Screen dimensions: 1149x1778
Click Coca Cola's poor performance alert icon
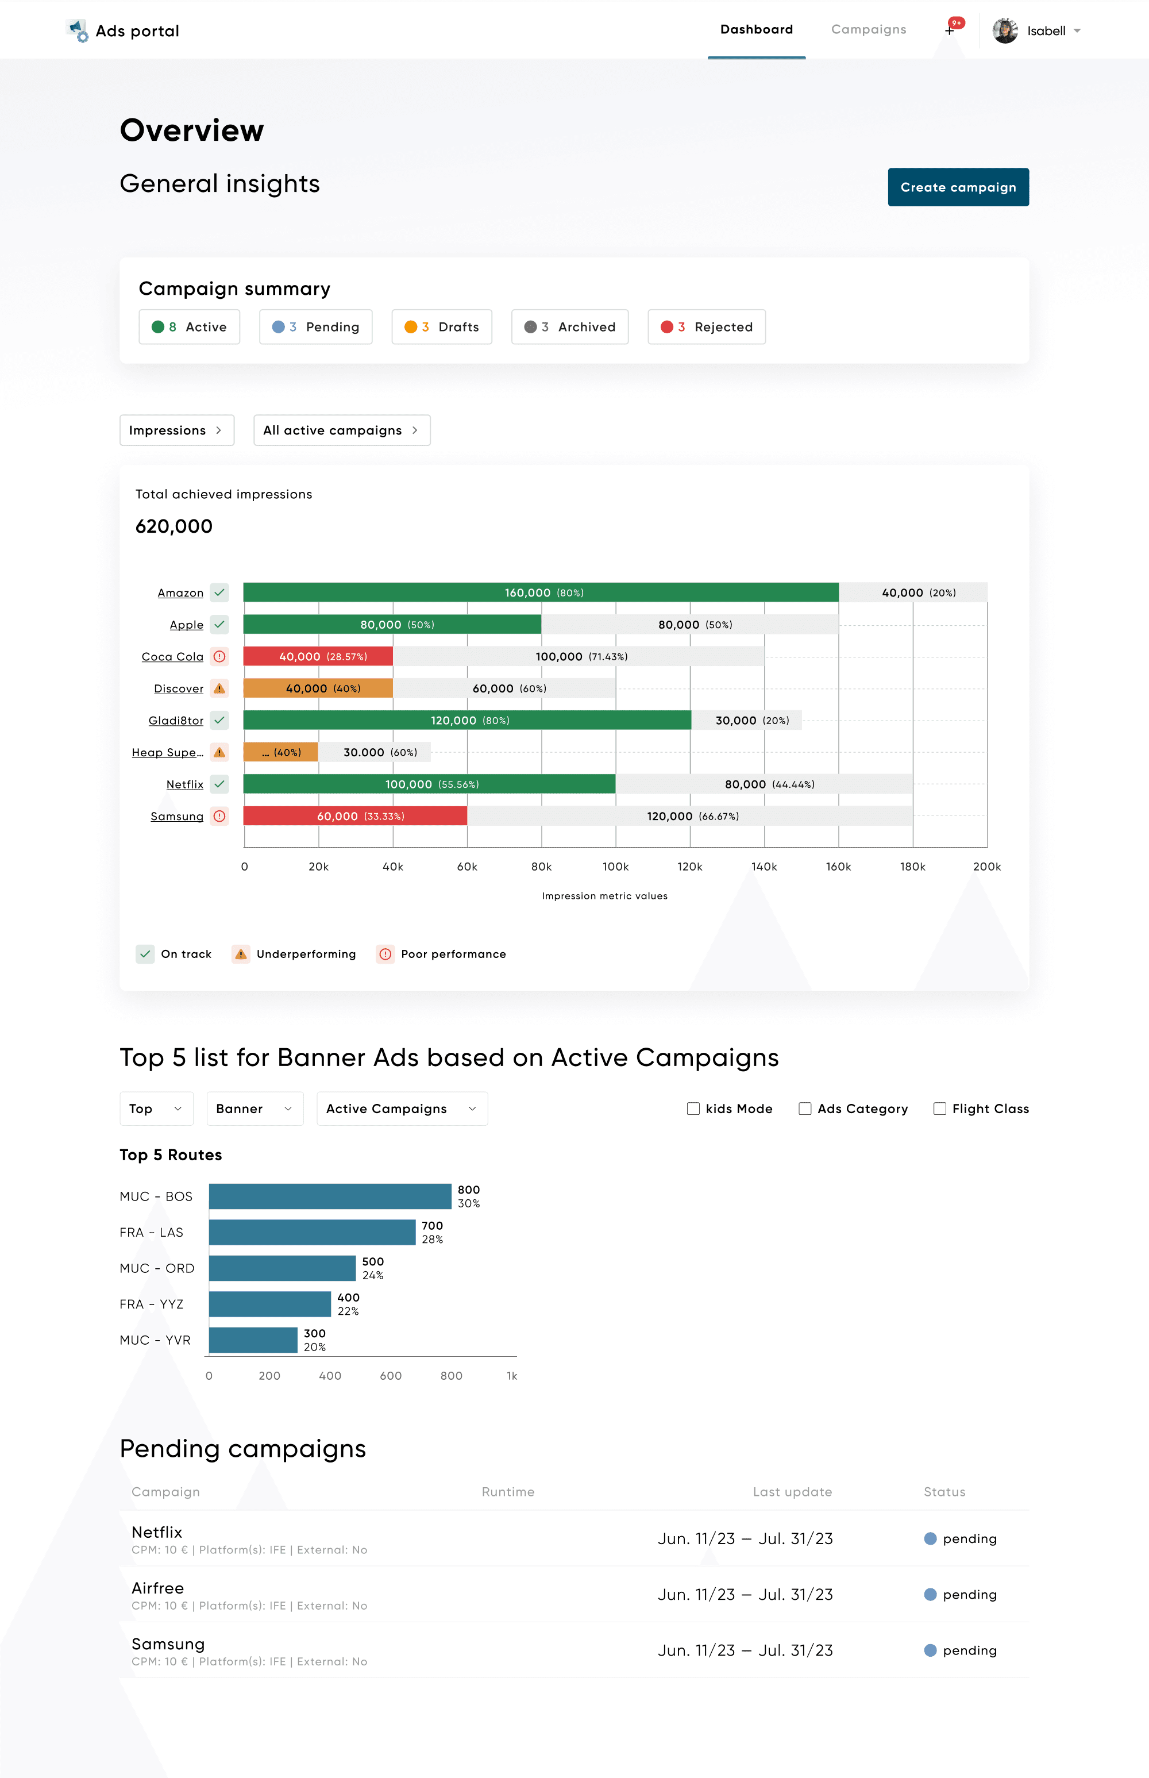click(219, 657)
